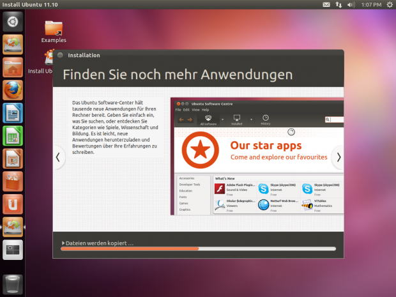
Task: Select Fonts category in slideshow list
Action: (x=183, y=197)
